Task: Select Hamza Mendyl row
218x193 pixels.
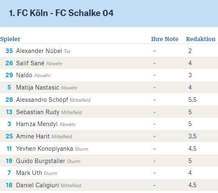Action: (109, 124)
